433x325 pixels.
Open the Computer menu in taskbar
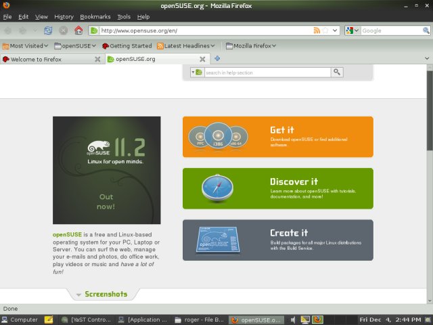pyautogui.click(x=20, y=320)
